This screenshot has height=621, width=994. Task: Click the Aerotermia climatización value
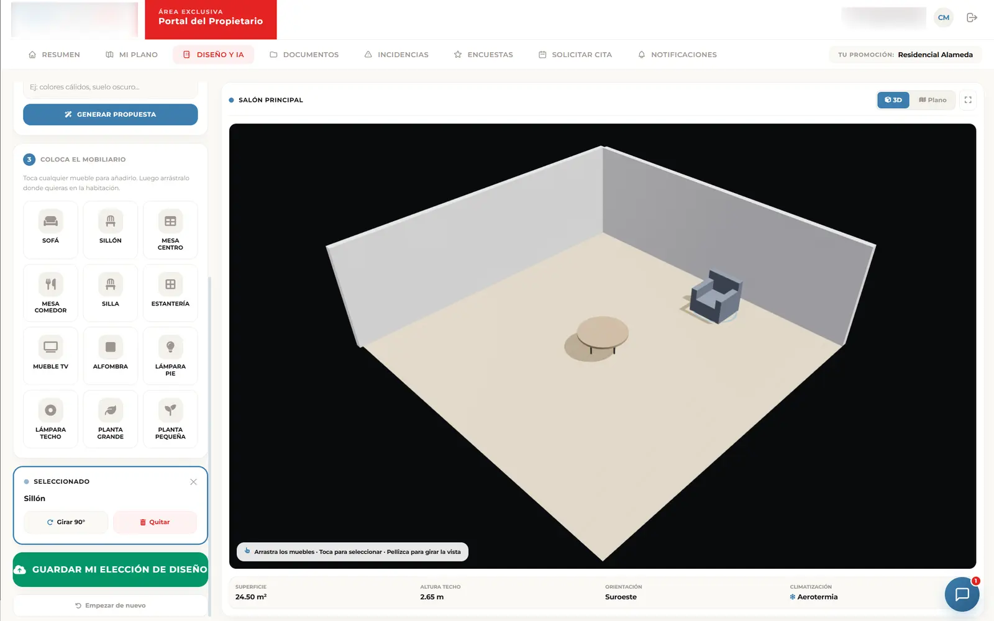point(814,597)
